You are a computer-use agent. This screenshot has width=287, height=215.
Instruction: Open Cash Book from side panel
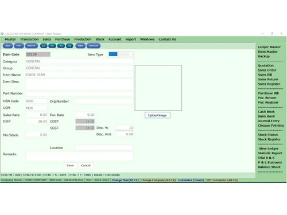click(x=266, y=112)
